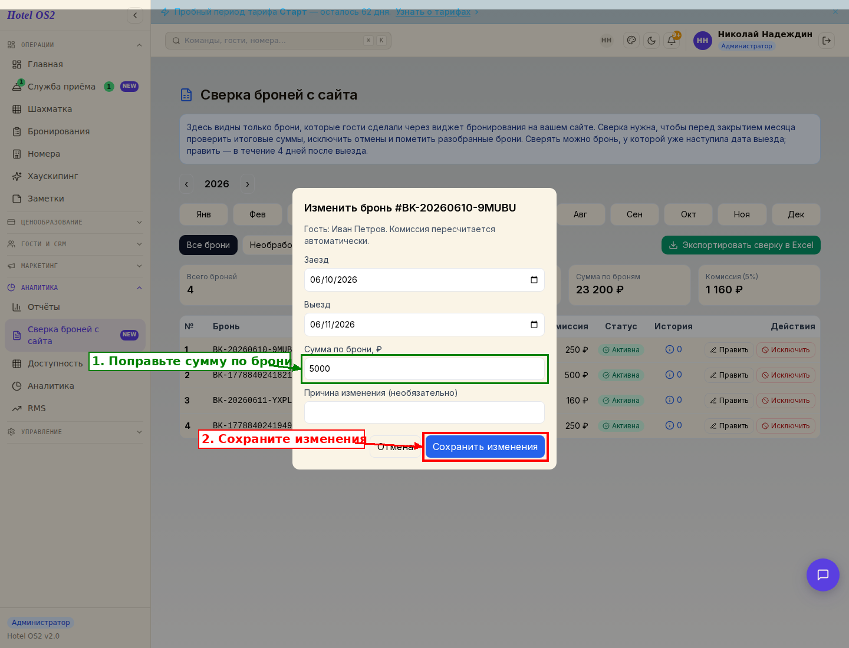Click Исключить in the 500 ₽ row

[x=786, y=375]
